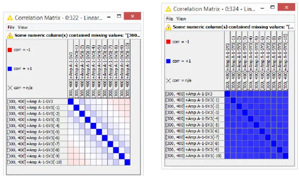Open File menu in 0:324 window

point(169,19)
